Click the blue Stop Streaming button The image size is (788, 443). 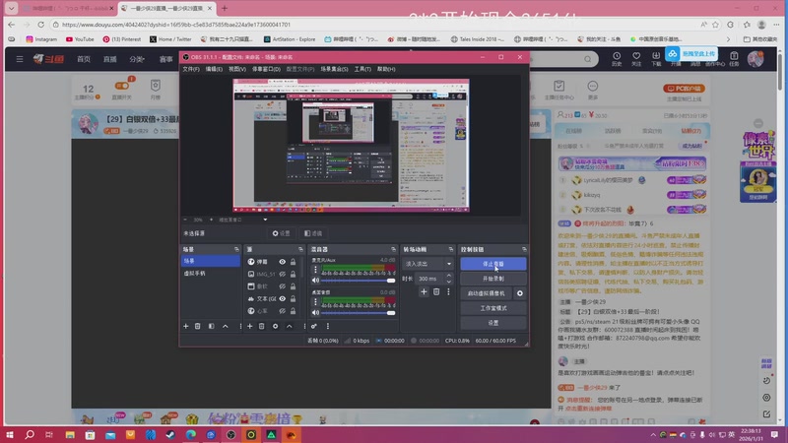[493, 264]
